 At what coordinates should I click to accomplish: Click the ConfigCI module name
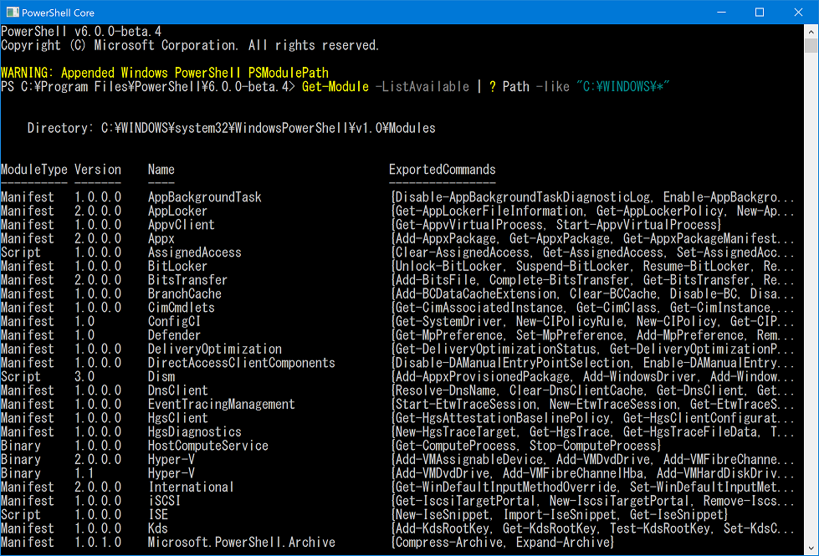coord(174,322)
